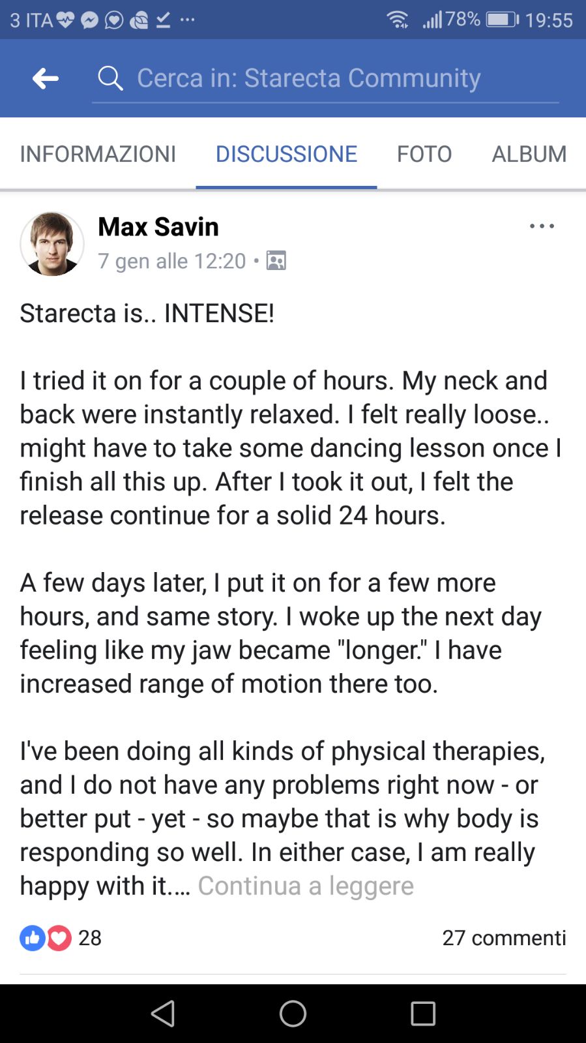Open the FOTO tab
This screenshot has height=1043, width=586.
[424, 154]
